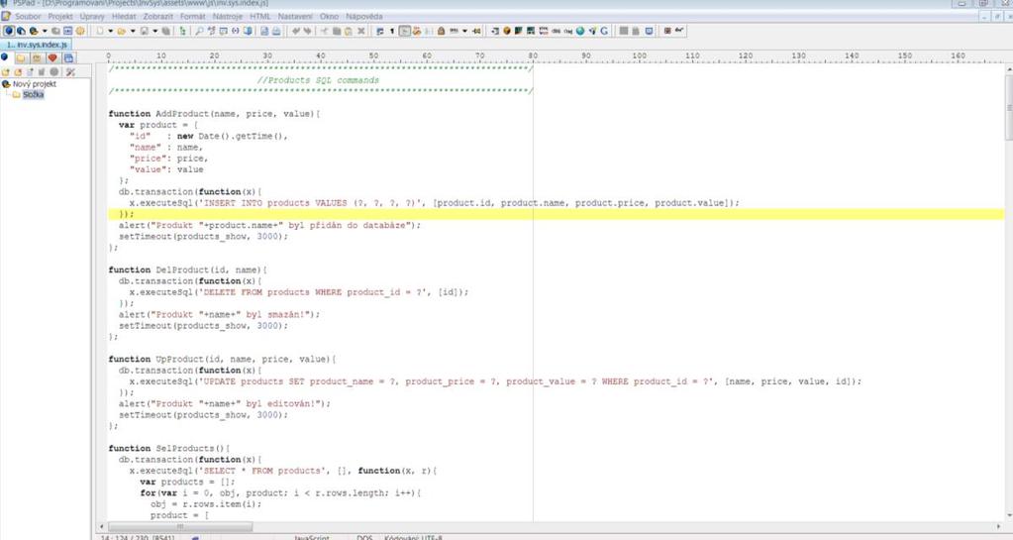Open the Nástroje menu
Image resolution: width=1013 pixels, height=540 pixels.
(x=228, y=16)
